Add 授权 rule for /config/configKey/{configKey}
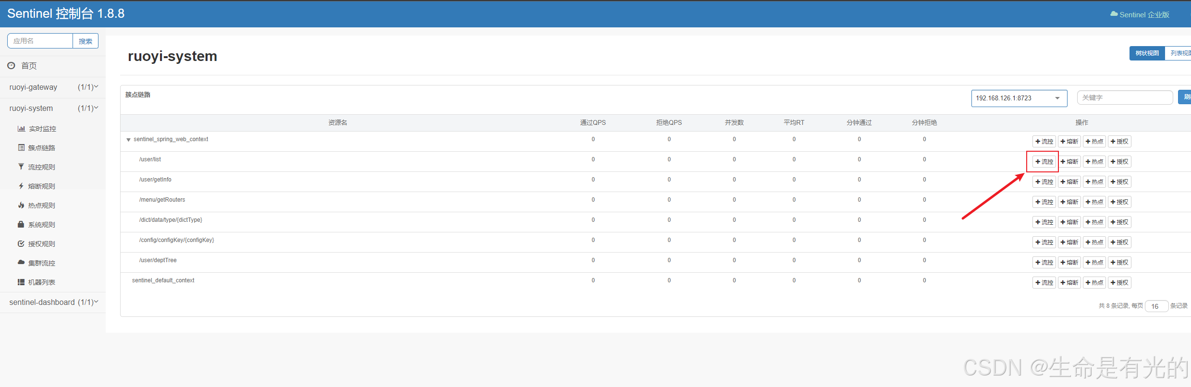 pyautogui.click(x=1119, y=242)
